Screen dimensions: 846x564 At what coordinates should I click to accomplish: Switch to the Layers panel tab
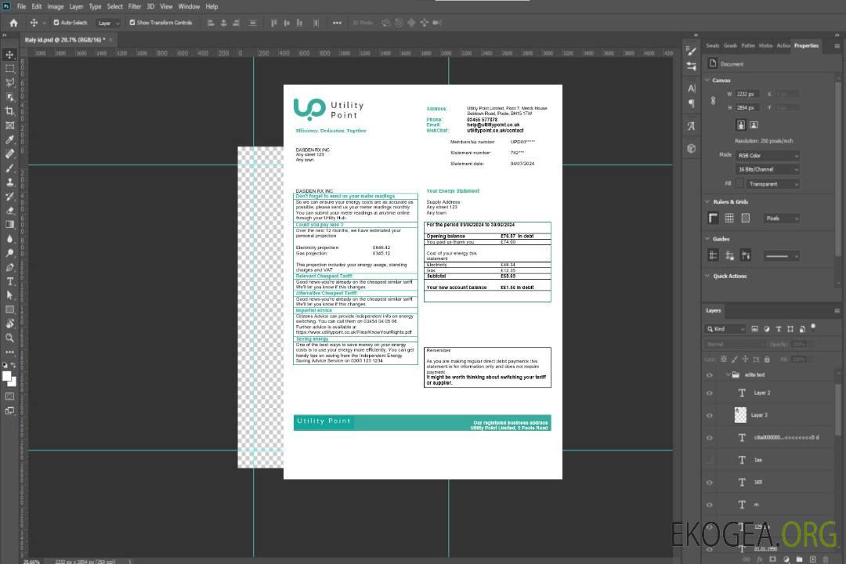tap(714, 310)
